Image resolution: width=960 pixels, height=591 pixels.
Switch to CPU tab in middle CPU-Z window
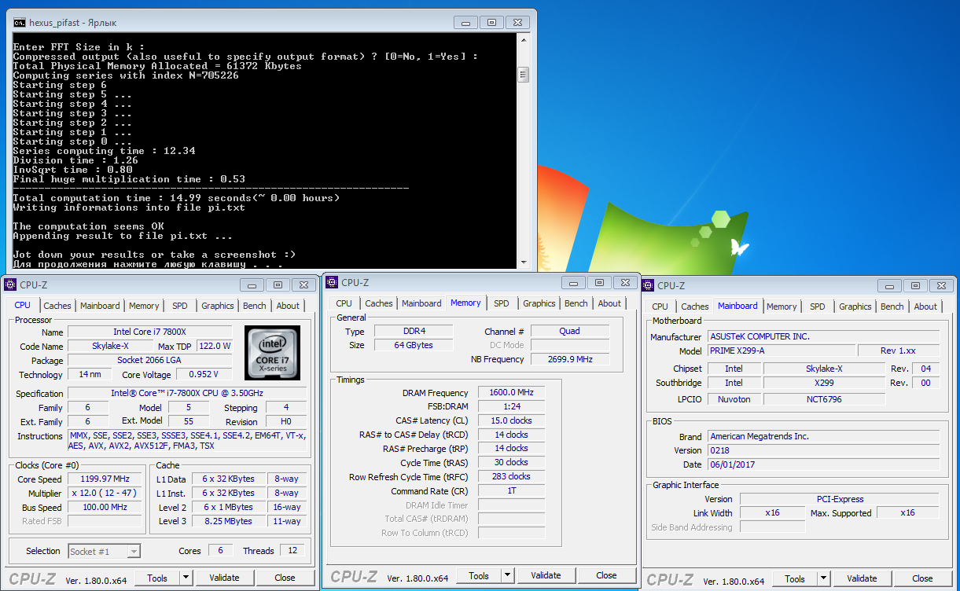344,303
